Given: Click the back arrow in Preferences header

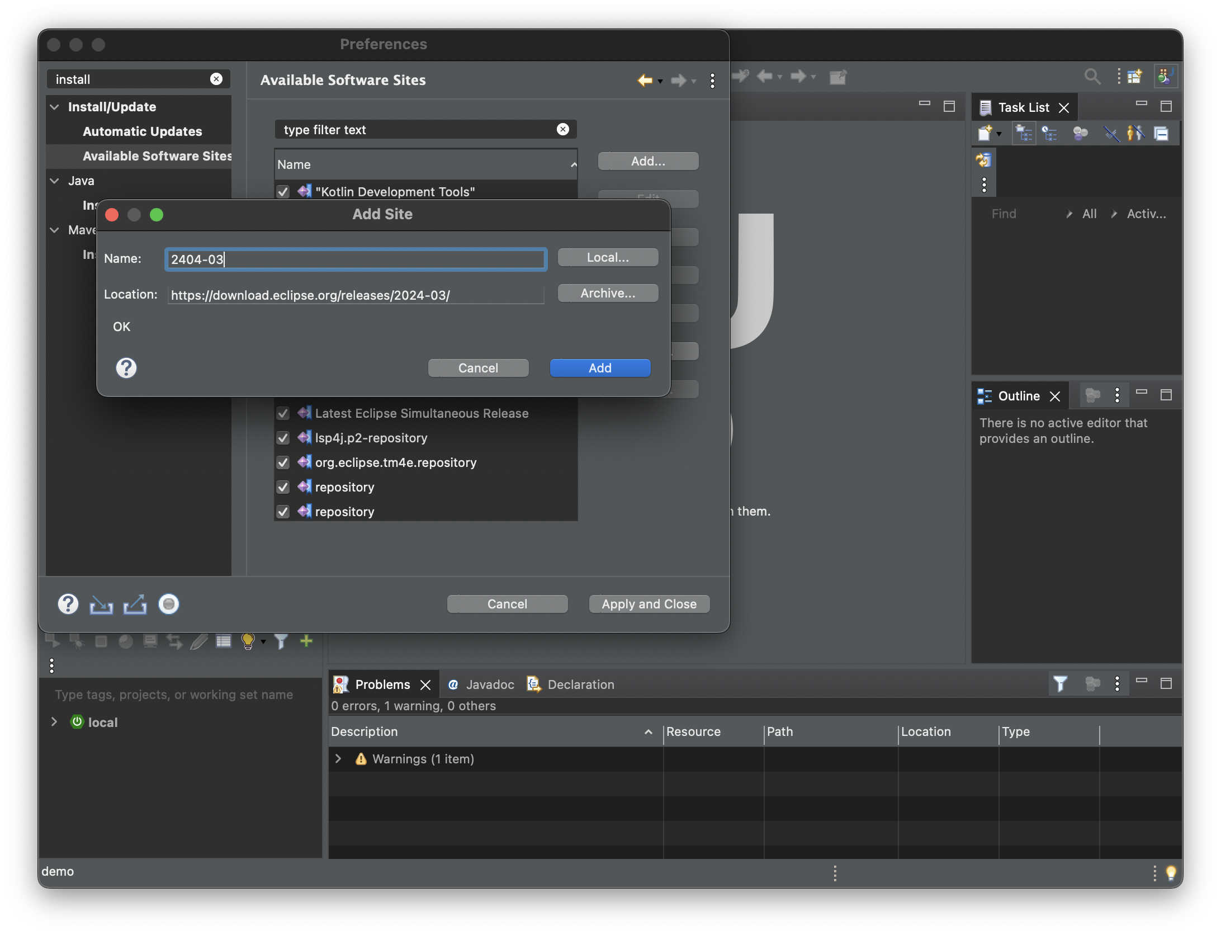Looking at the screenshot, I should 645,81.
